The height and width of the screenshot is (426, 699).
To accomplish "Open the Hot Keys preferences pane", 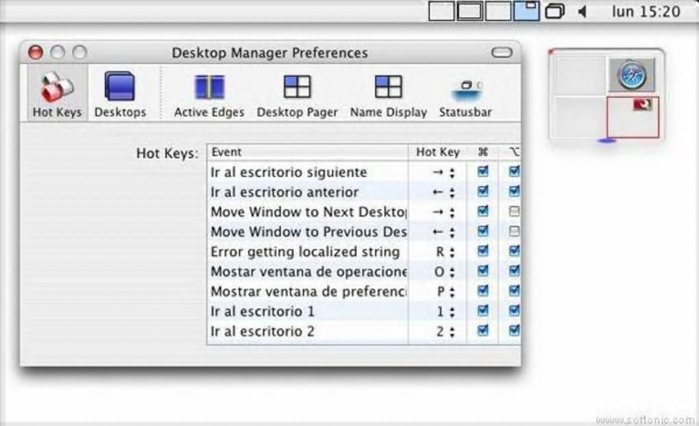I will tap(57, 95).
